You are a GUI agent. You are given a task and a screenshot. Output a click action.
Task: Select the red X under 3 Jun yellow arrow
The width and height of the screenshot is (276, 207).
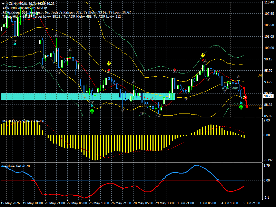coord(203,61)
